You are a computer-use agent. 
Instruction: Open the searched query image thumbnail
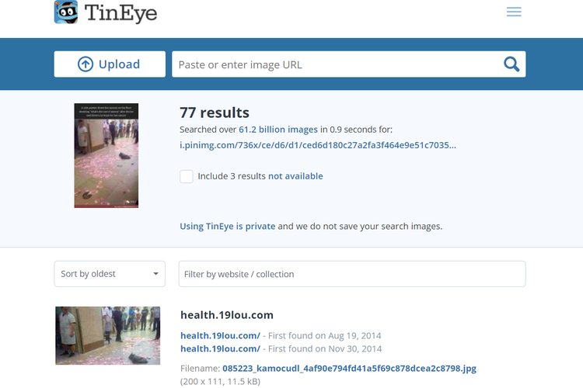coord(106,156)
